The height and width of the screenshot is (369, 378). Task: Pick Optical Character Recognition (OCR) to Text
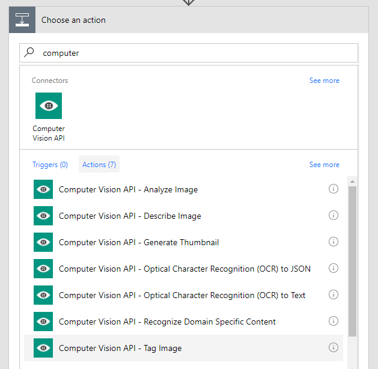[x=183, y=295]
